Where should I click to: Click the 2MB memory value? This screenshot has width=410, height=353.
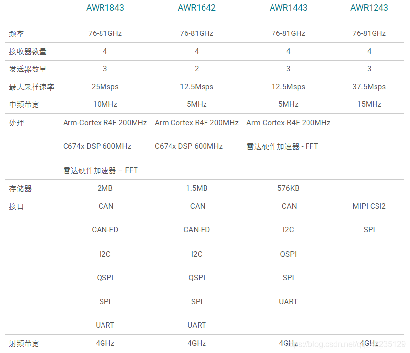pyautogui.click(x=105, y=188)
